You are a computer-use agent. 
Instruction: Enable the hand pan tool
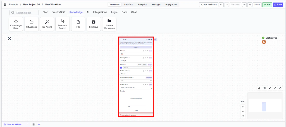pyautogui.click(x=280, y=88)
